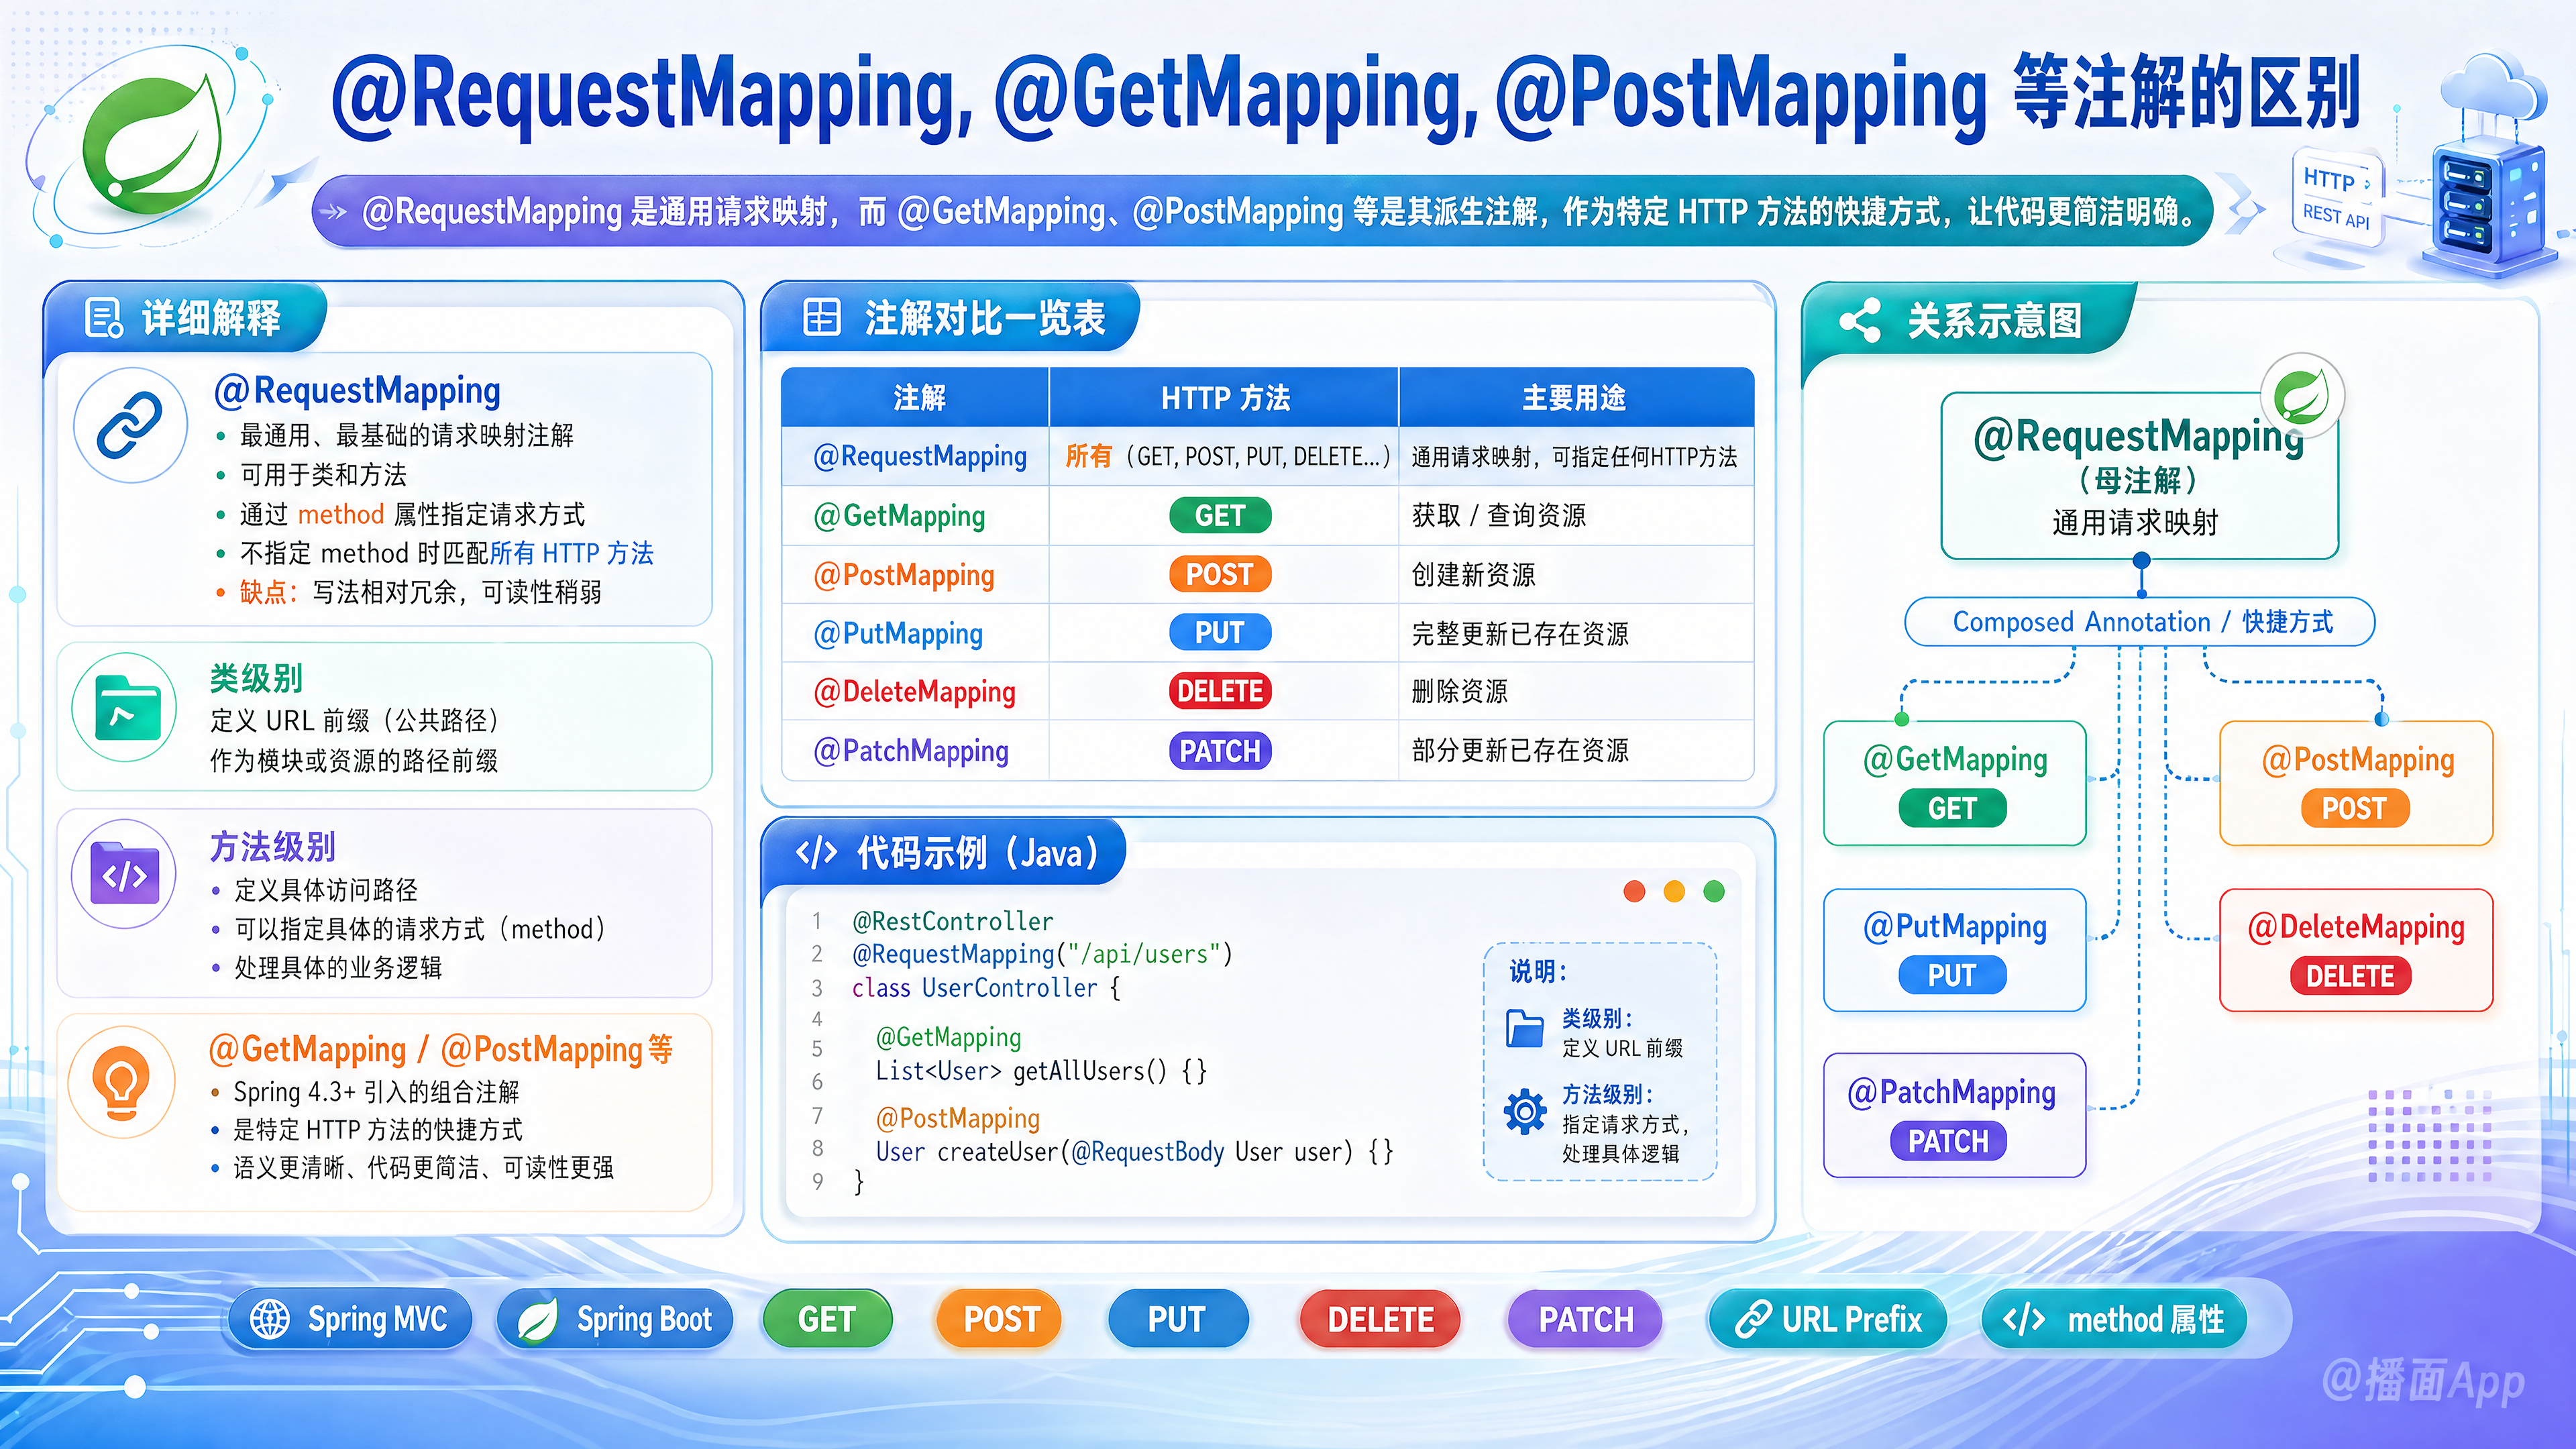This screenshot has height=1449, width=2576.
Task: Click the blue PUT badge in the table
Action: [1220, 633]
